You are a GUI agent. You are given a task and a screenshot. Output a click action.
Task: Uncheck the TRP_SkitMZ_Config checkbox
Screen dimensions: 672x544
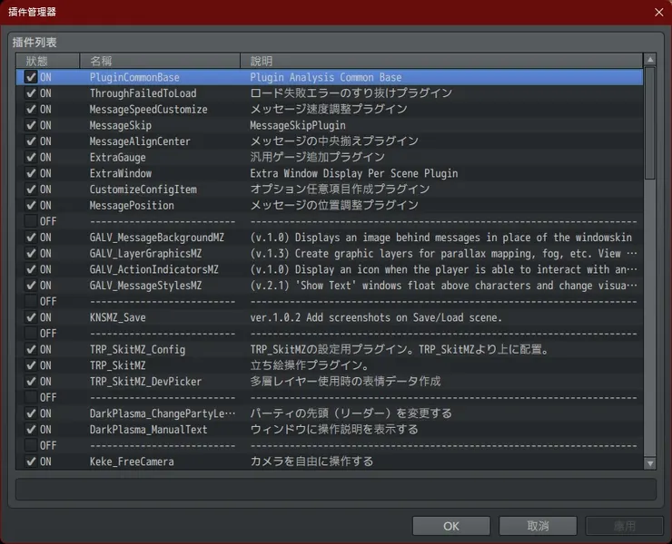click(31, 349)
